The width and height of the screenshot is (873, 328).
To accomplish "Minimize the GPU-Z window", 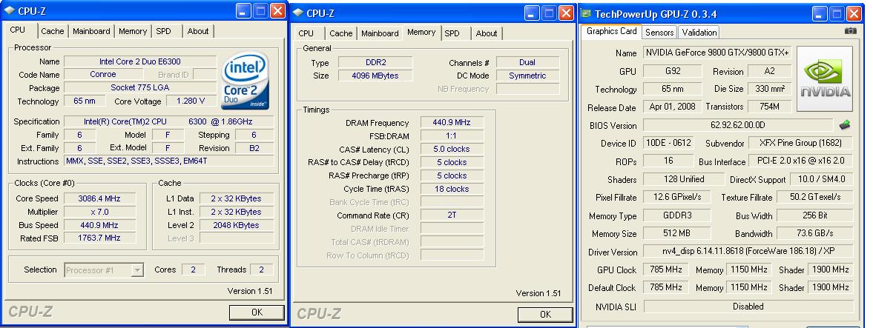I will 820,14.
